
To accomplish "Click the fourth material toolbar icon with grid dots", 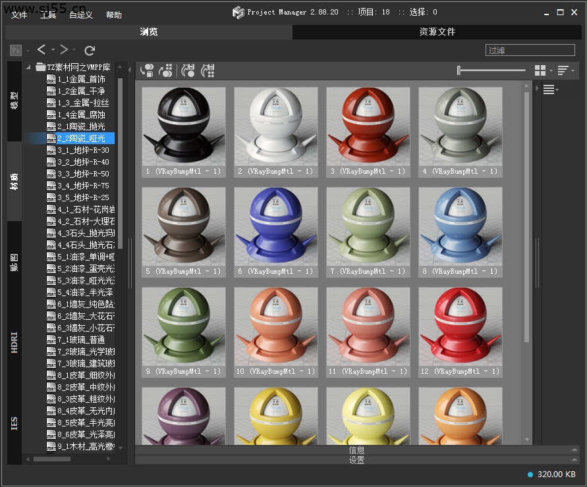I will click(x=208, y=70).
